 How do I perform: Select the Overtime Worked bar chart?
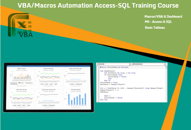pos(75,98)
